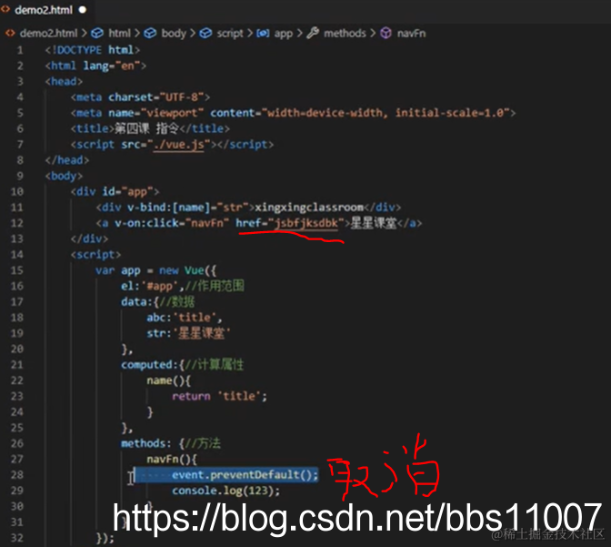Expand chevron after html breadcrumb
Image resolution: width=611 pixels, height=547 pixels.
coord(137,33)
